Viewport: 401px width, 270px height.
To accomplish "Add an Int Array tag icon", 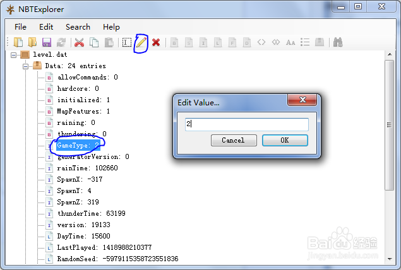I will point(276,42).
